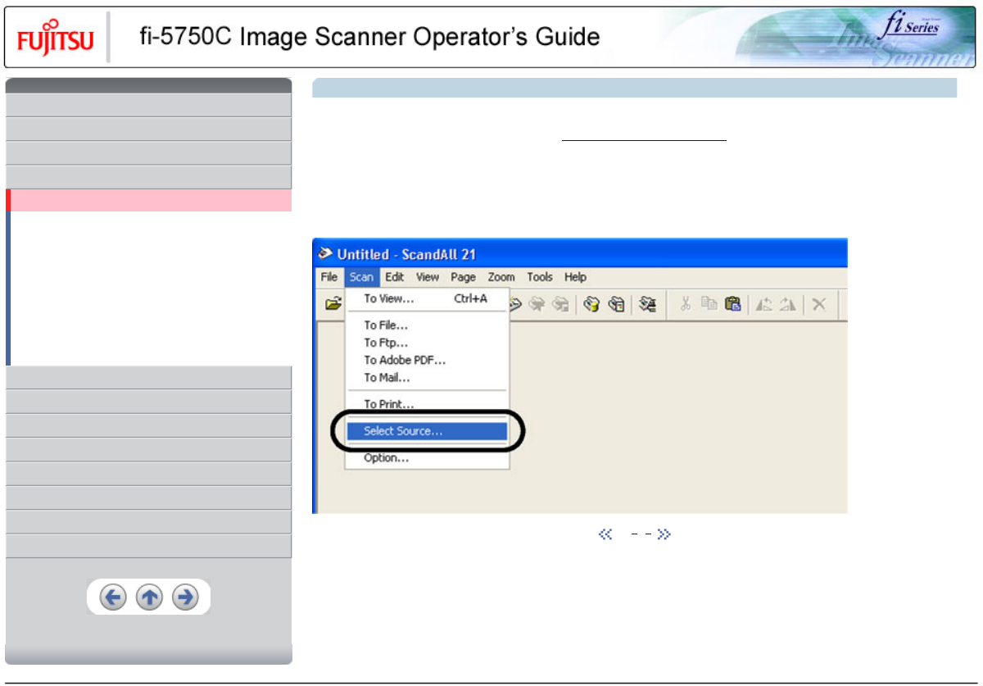Image resolution: width=983 pixels, height=686 pixels.
Task: Click the FUJITSU logo
Action: coord(56,39)
